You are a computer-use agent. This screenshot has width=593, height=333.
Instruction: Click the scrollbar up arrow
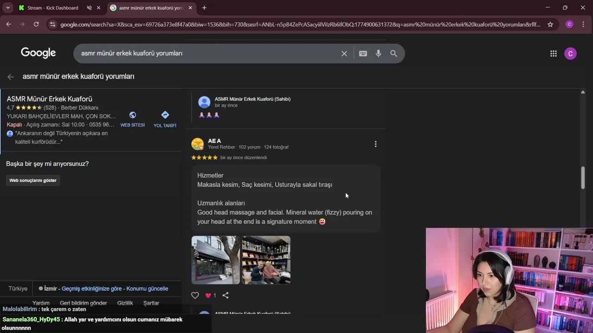[583, 92]
